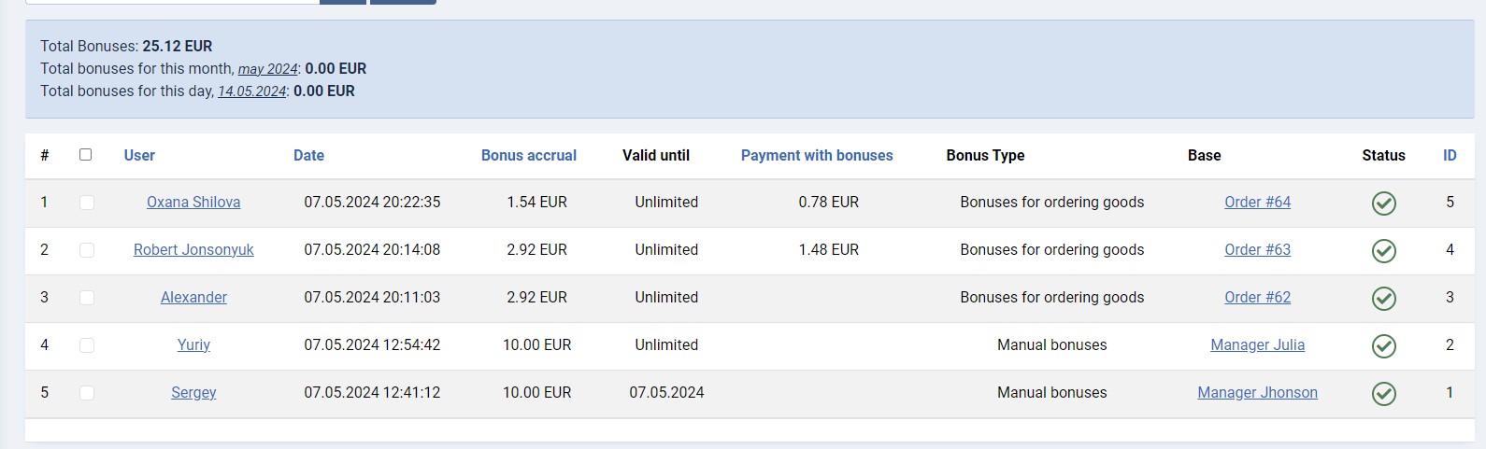Sort table by the User column header
This screenshot has width=1486, height=449.
139,156
